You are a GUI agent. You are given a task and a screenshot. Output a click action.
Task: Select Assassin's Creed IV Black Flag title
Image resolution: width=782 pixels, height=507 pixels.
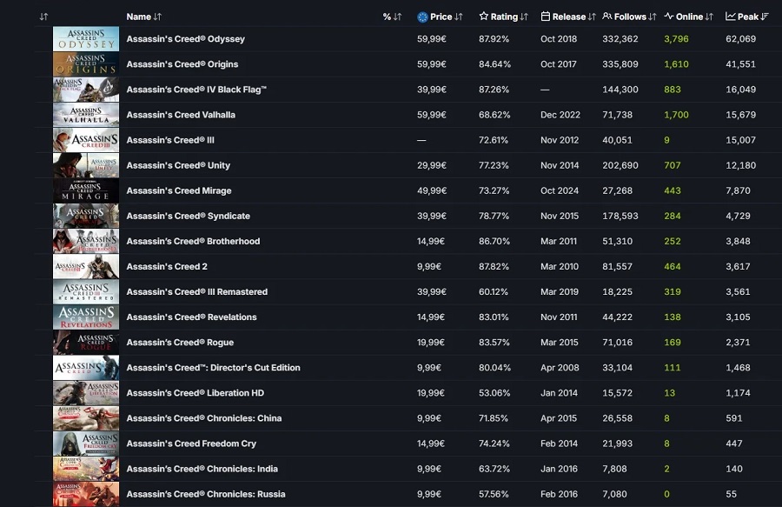(x=196, y=90)
